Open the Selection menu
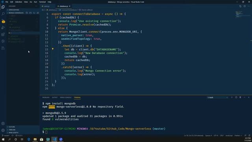 pyautogui.click(x=19, y=2)
